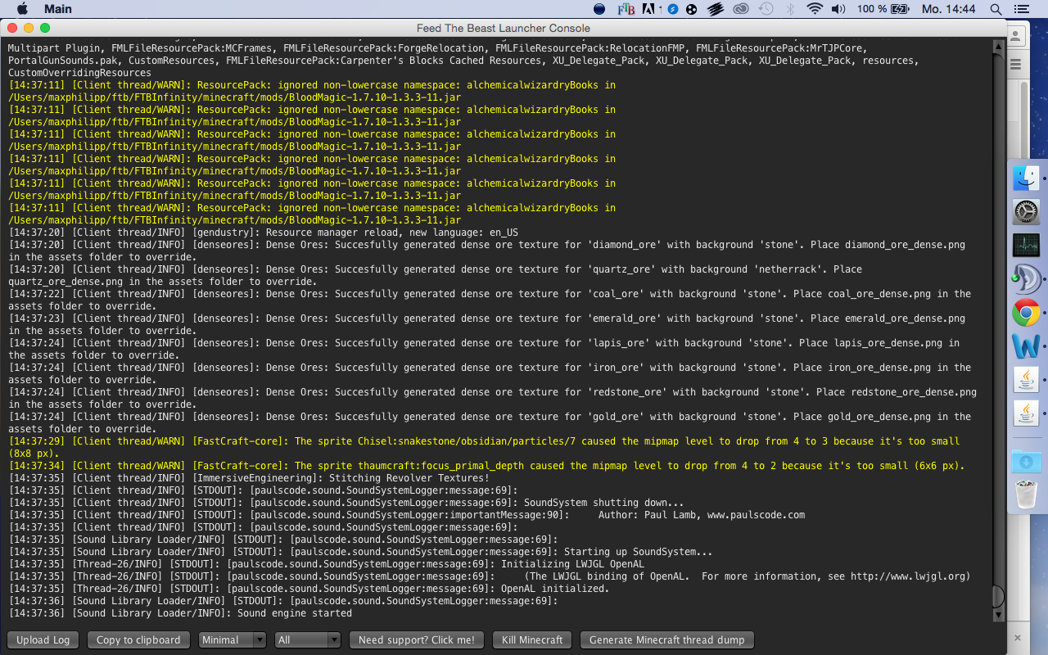The width and height of the screenshot is (1048, 655).
Task: Open the FTB menu bar icon
Action: click(x=626, y=9)
